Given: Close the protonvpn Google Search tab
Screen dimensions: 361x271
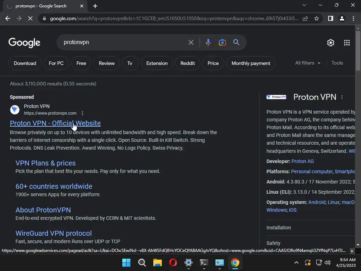Looking at the screenshot, I should [81, 6].
